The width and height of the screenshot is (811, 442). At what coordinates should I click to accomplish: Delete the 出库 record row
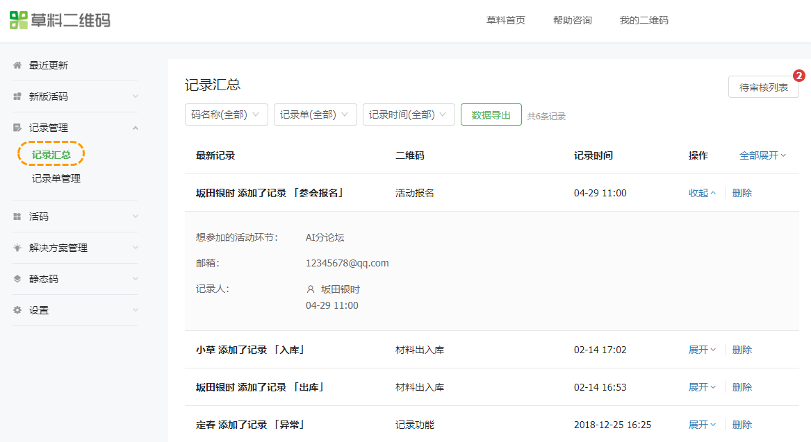742,387
